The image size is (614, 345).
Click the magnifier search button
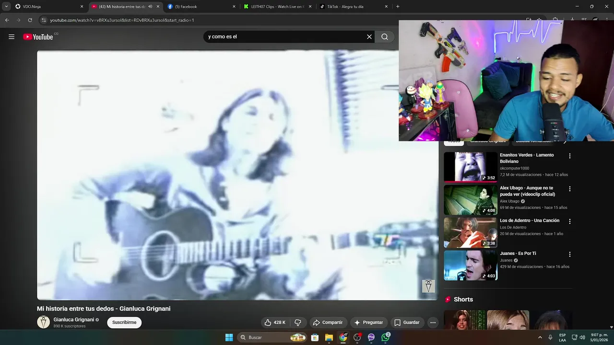(385, 37)
